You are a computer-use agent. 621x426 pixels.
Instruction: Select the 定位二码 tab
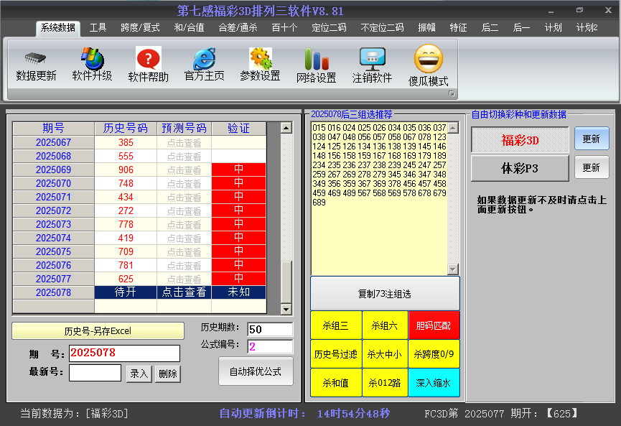pyautogui.click(x=329, y=28)
